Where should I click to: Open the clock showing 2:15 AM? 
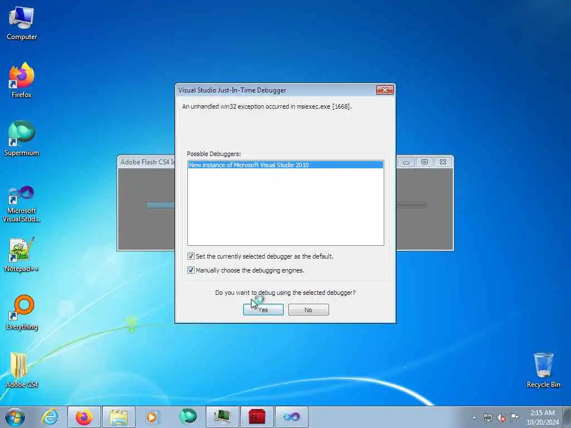point(543,417)
